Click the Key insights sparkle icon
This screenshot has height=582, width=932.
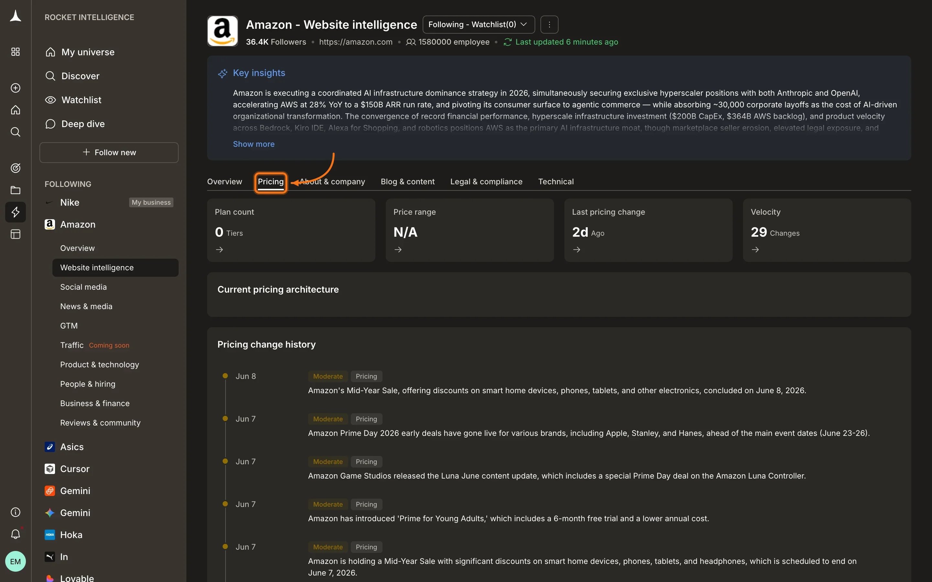223,73
